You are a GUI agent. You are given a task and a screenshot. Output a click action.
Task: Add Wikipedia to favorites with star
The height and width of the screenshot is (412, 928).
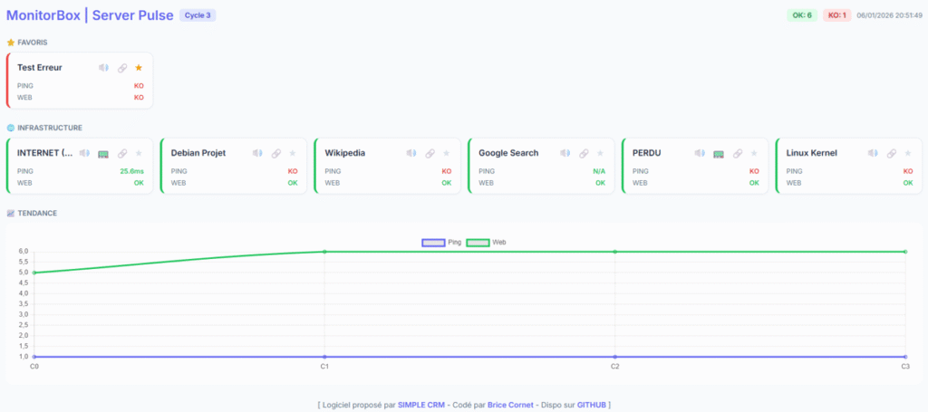(x=446, y=153)
